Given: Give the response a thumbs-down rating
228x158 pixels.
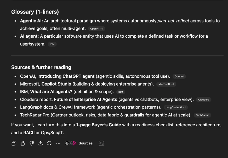Looking at the screenshot, I should click(31, 143).
